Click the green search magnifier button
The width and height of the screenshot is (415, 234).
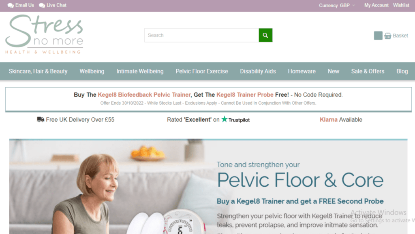(265, 35)
